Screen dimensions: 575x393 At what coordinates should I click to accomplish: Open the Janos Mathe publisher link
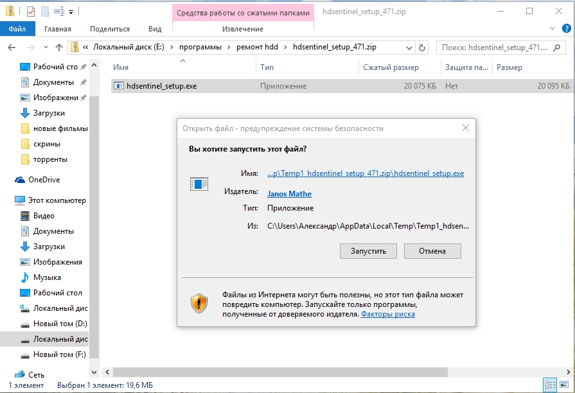click(x=289, y=193)
